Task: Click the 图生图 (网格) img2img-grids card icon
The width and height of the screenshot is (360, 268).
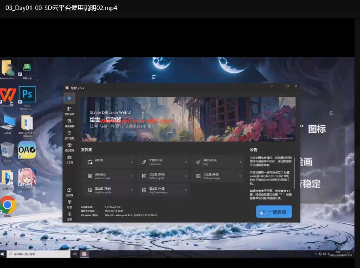Action: pos(90,190)
